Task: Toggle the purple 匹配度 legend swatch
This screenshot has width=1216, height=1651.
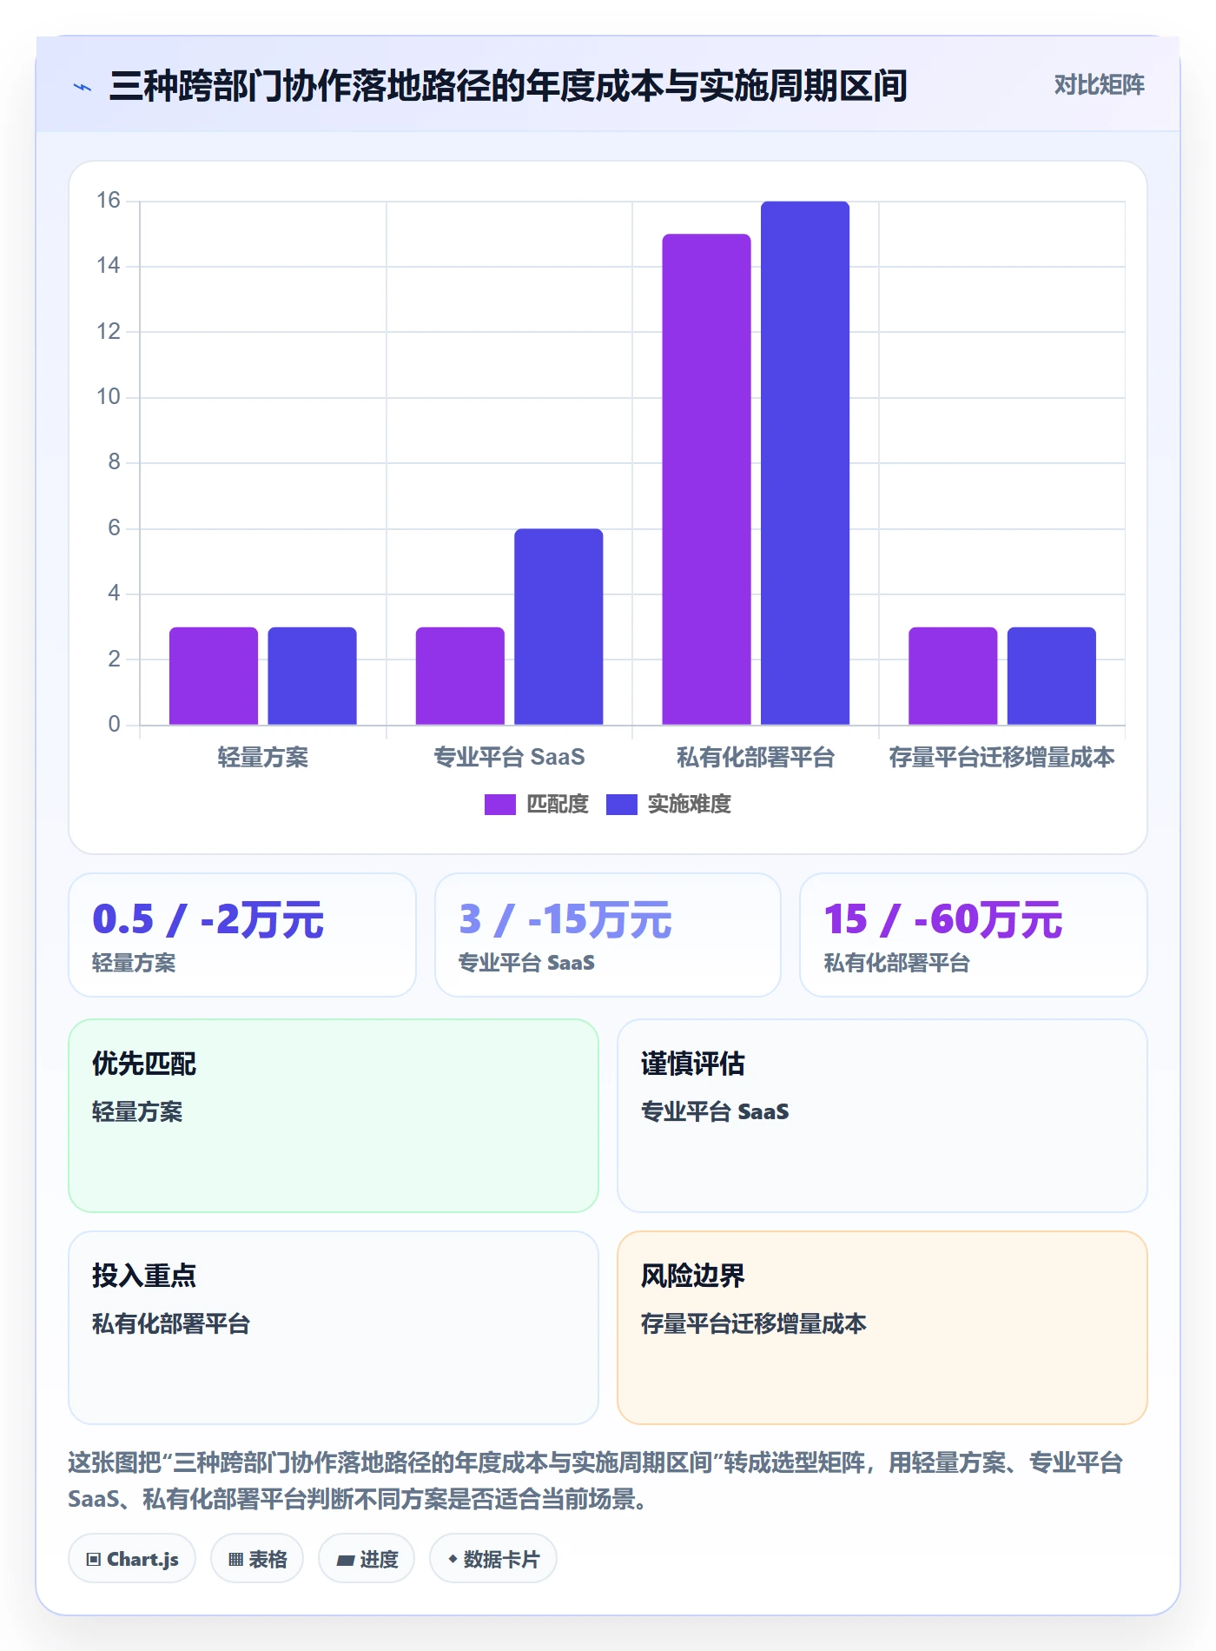Action: point(500,805)
